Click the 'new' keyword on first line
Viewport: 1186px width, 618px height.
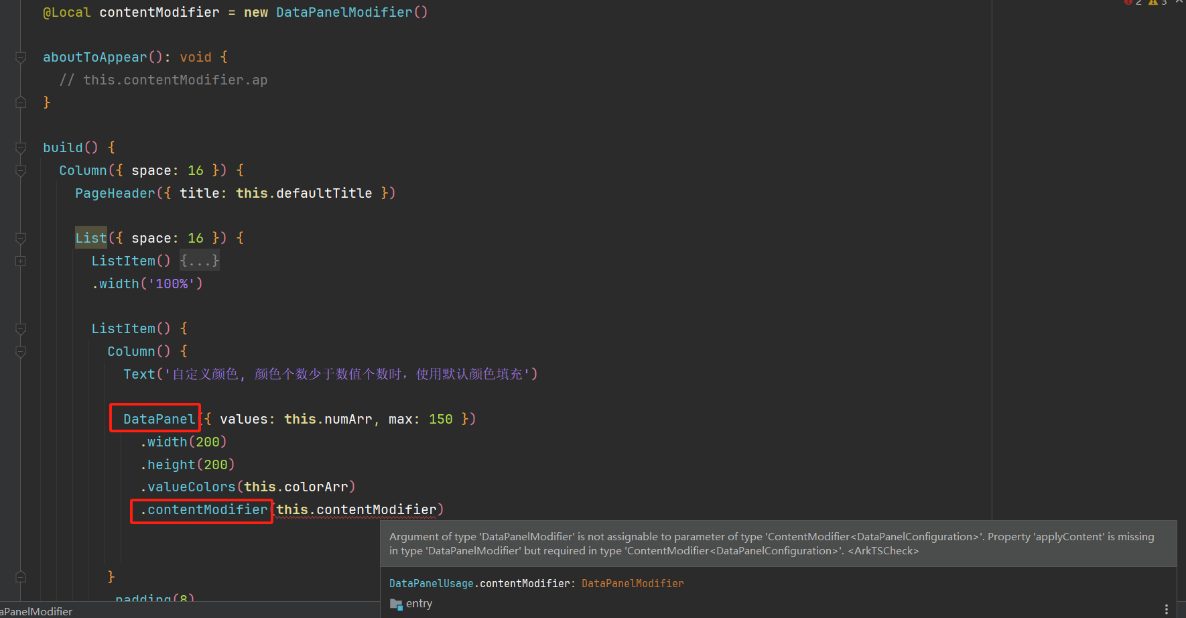256,13
